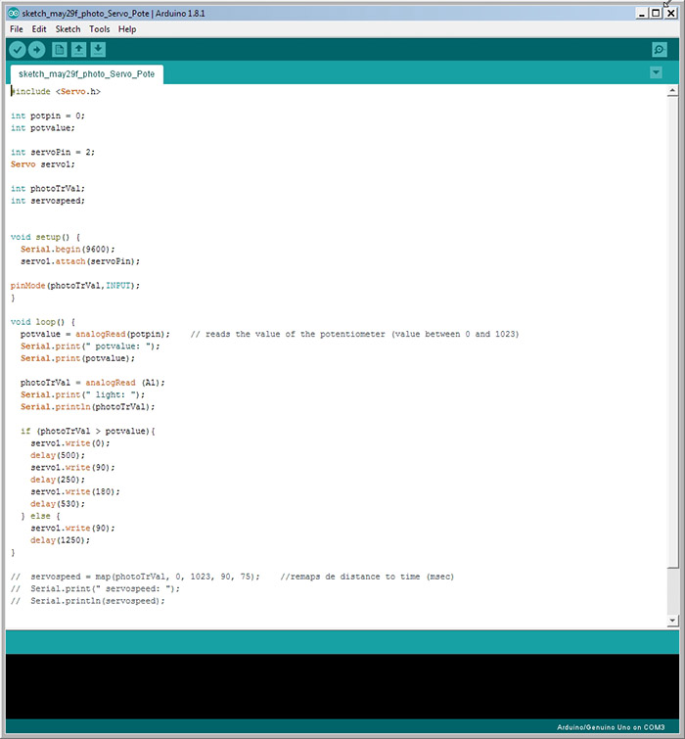Click the 'Serial.print(potvalue);' line
This screenshot has width=685, height=739.
click(x=77, y=358)
